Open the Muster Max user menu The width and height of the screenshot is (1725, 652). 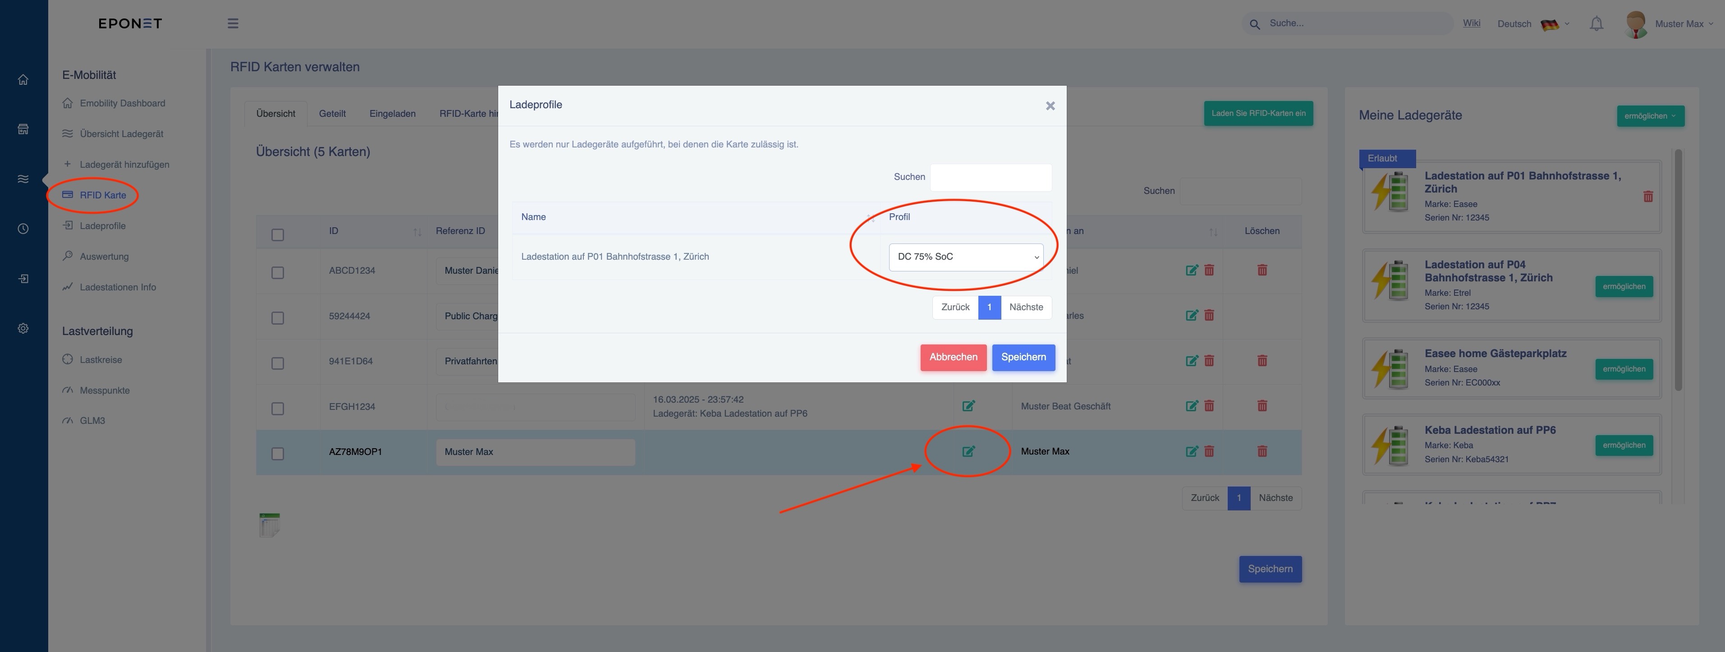[1670, 24]
